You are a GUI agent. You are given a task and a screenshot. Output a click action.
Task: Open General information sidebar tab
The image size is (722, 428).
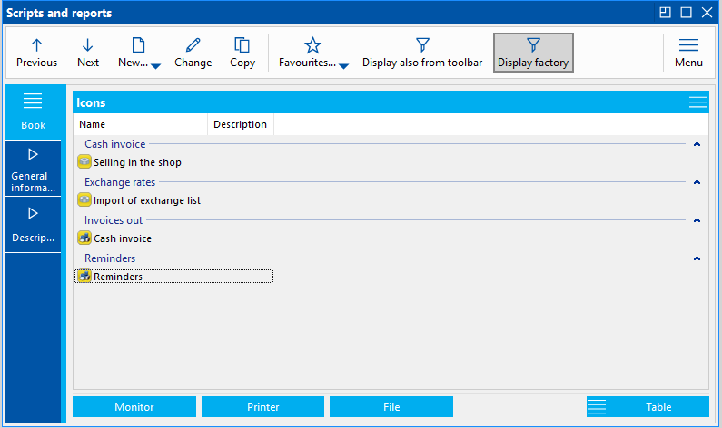(34, 169)
